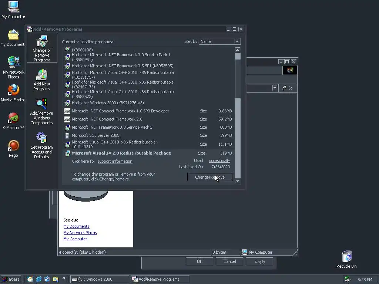Select the Mozilla Firefox desktop shortcut
The image size is (379, 284).
point(13,93)
